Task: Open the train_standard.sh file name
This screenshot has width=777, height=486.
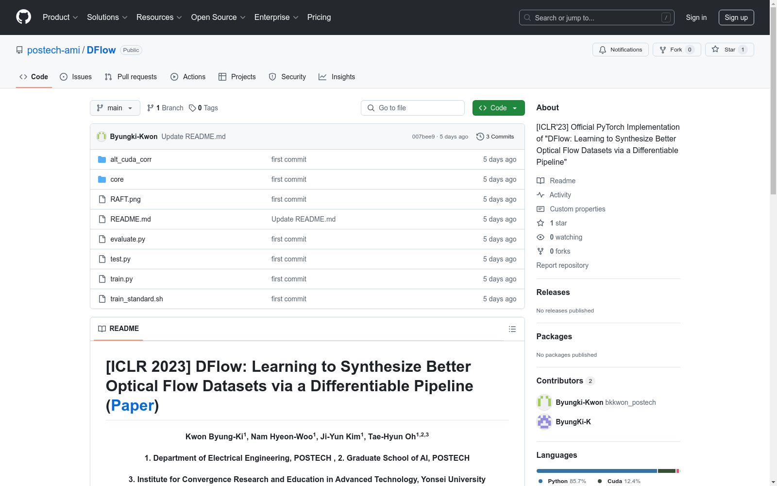Action: point(136,299)
